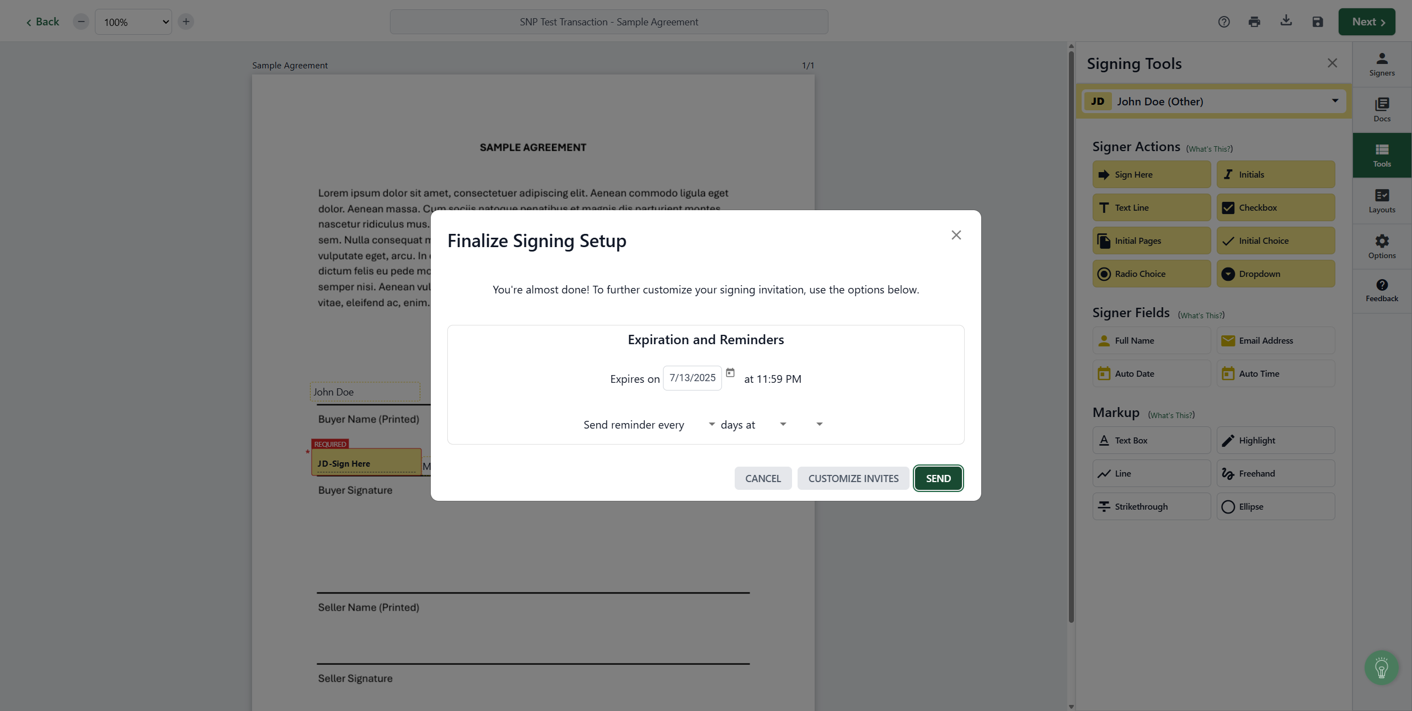The height and width of the screenshot is (711, 1412).
Task: Open the help question mark icon
Action: tap(1224, 22)
